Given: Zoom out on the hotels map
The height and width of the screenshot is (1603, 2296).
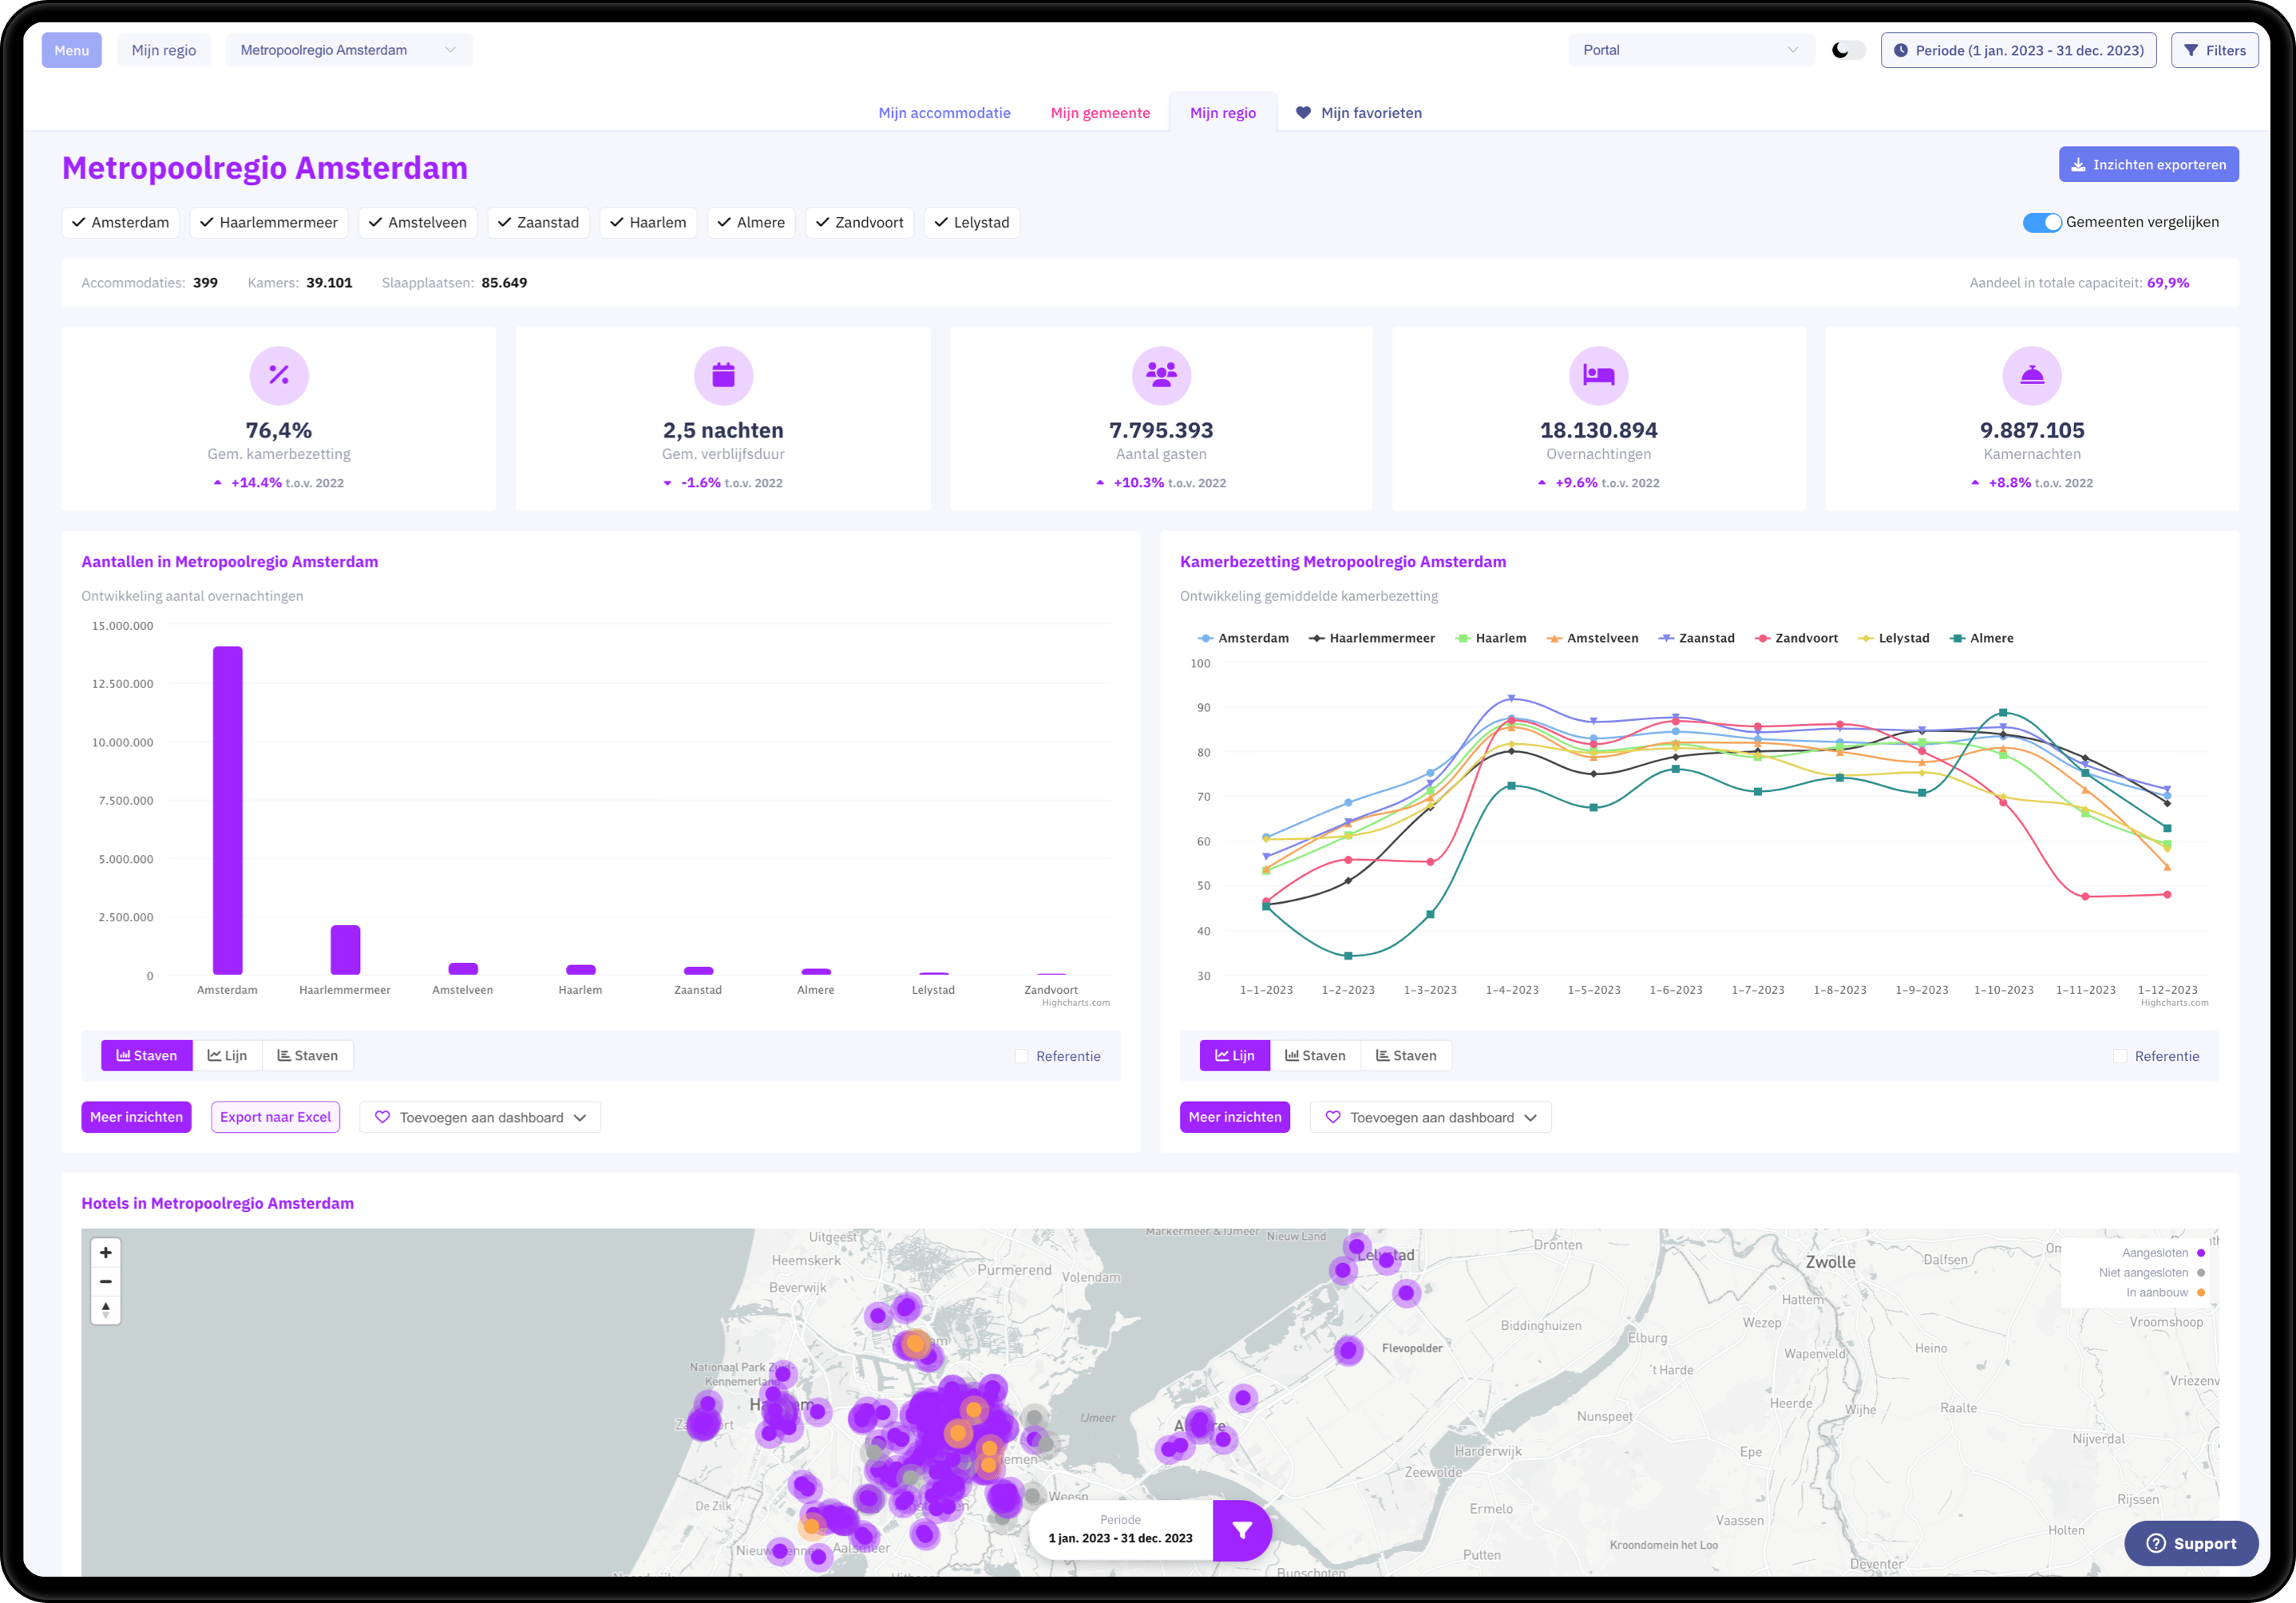Looking at the screenshot, I should 106,1281.
